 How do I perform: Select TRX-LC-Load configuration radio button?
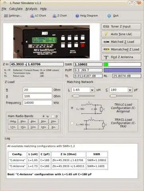point(72,108)
